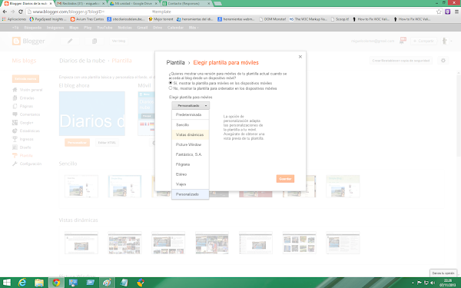The image size is (461, 288).
Task: Click the notifications icon near account email
Action: point(403,41)
